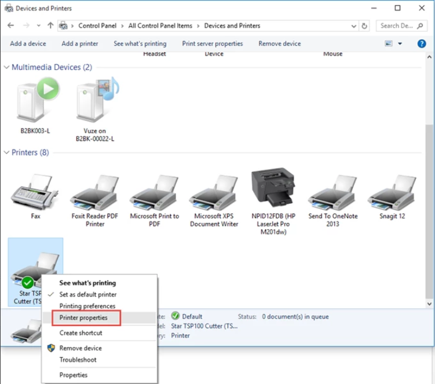
Task: Collapse the Printers group
Action: coord(6,152)
